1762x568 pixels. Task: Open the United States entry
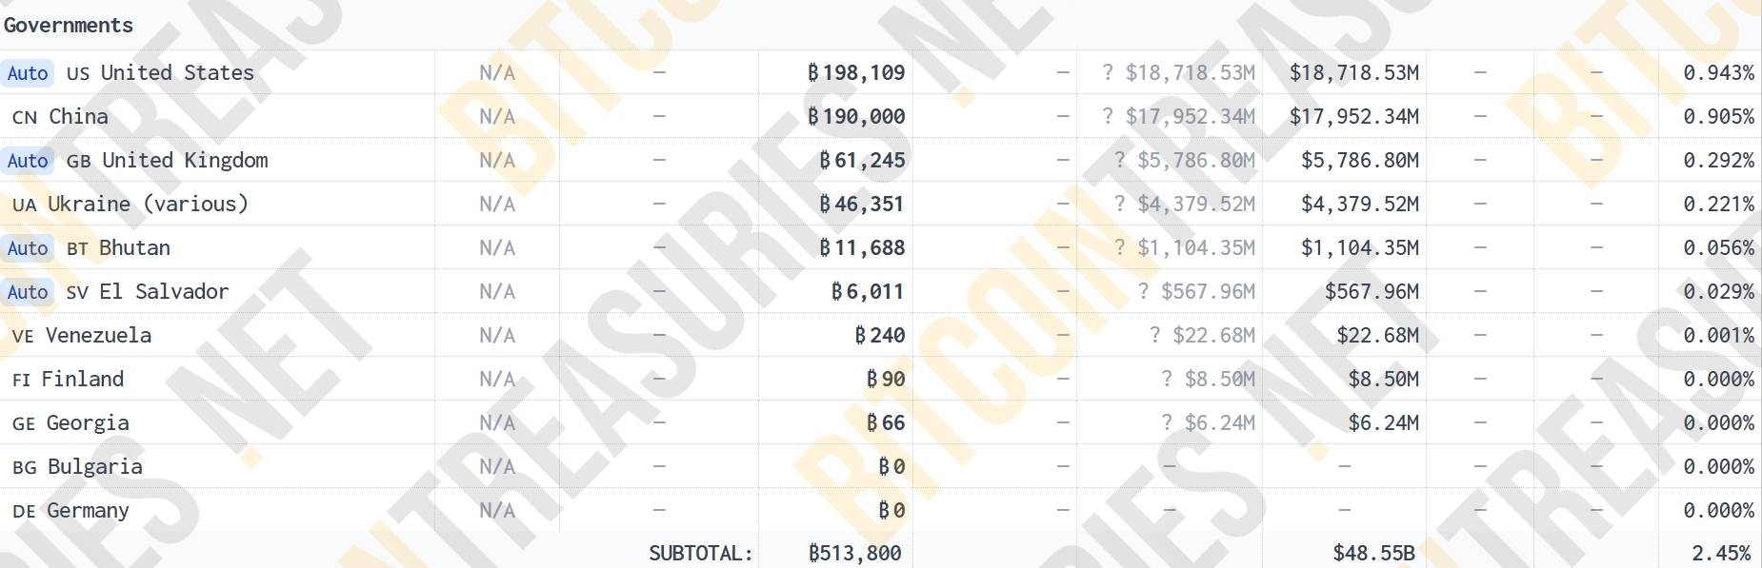coord(177,73)
